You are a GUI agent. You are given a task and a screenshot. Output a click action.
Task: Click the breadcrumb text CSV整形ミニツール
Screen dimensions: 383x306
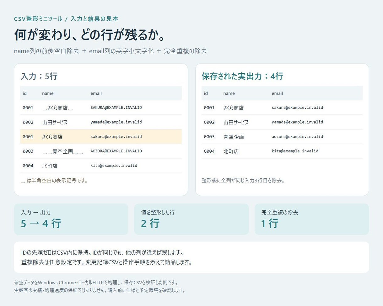(38, 19)
